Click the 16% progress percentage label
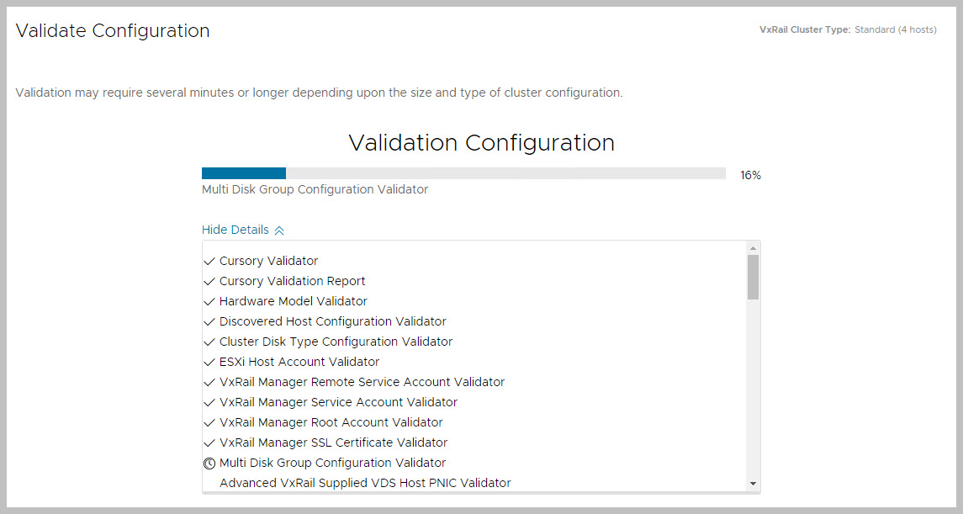This screenshot has width=963, height=514. (x=750, y=176)
